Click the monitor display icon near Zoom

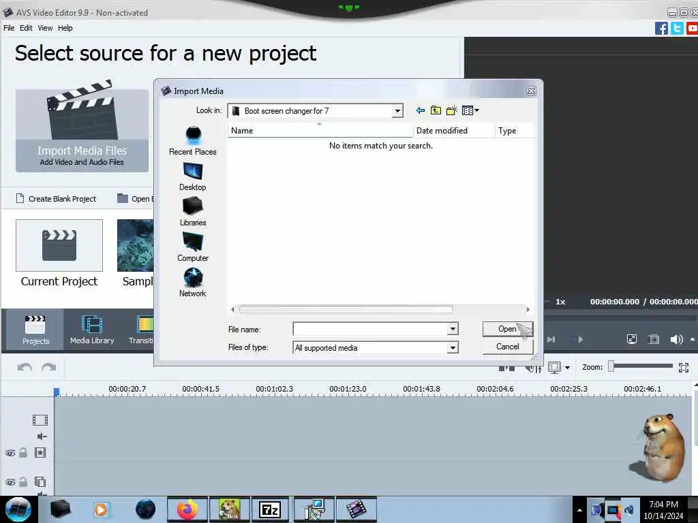coord(555,367)
